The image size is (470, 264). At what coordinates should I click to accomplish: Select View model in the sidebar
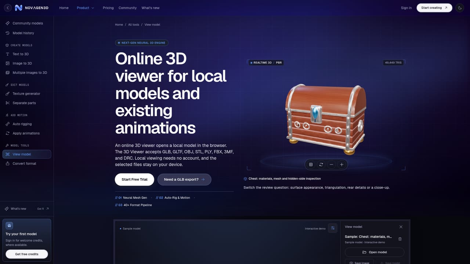[27, 154]
